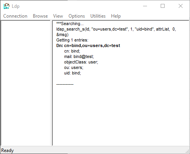This screenshot has width=190, height=154.
Task: Click the '&msg)' line
Action: tap(62, 34)
